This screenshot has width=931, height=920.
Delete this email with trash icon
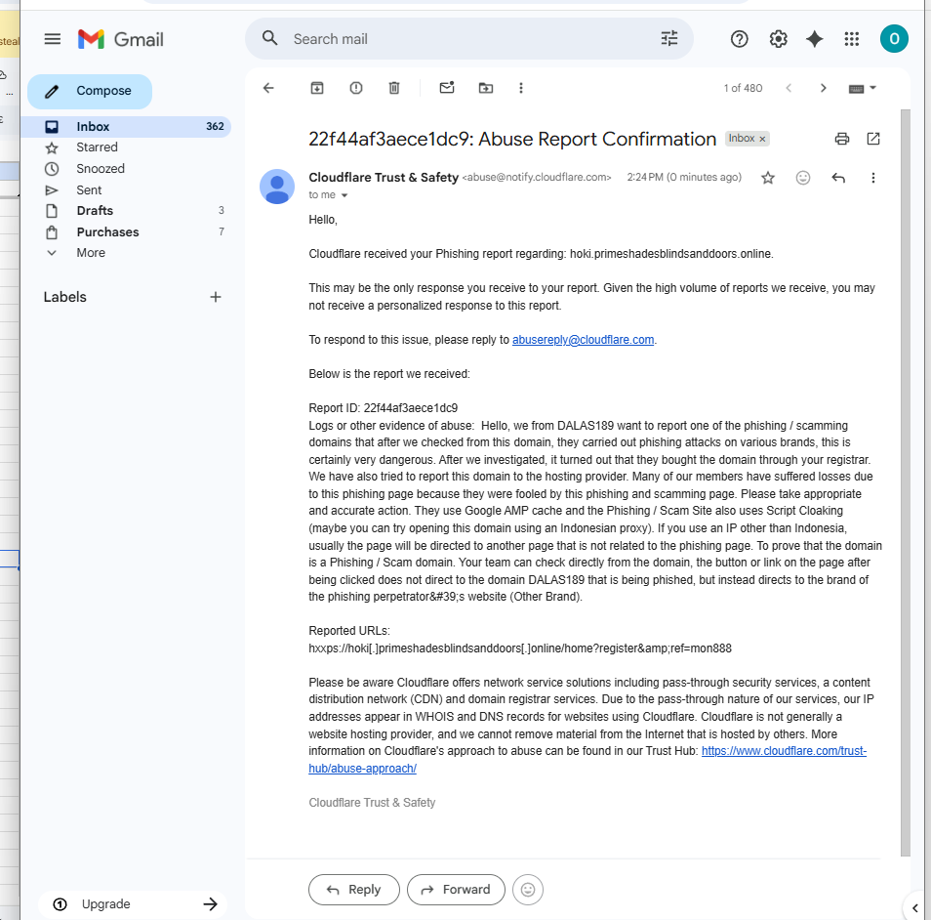pyautogui.click(x=393, y=88)
